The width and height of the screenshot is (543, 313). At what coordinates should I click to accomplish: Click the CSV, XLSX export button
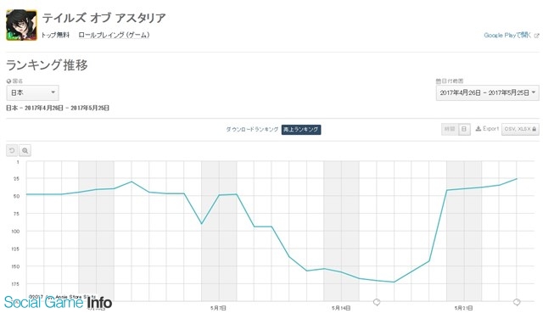520,129
